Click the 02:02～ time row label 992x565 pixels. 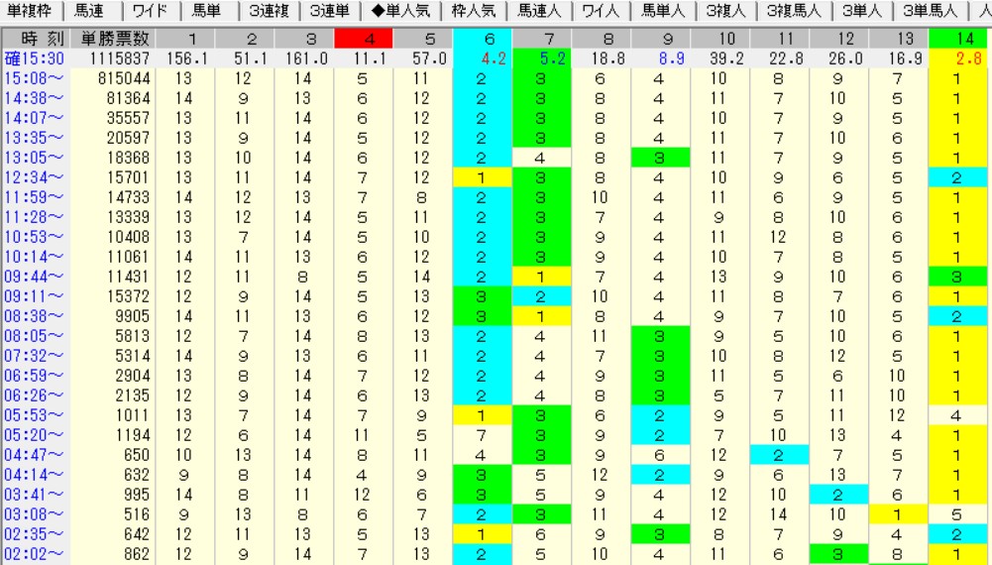tap(35, 555)
